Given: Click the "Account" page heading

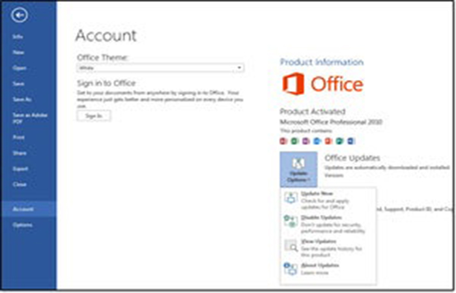Looking at the screenshot, I should tap(106, 35).
